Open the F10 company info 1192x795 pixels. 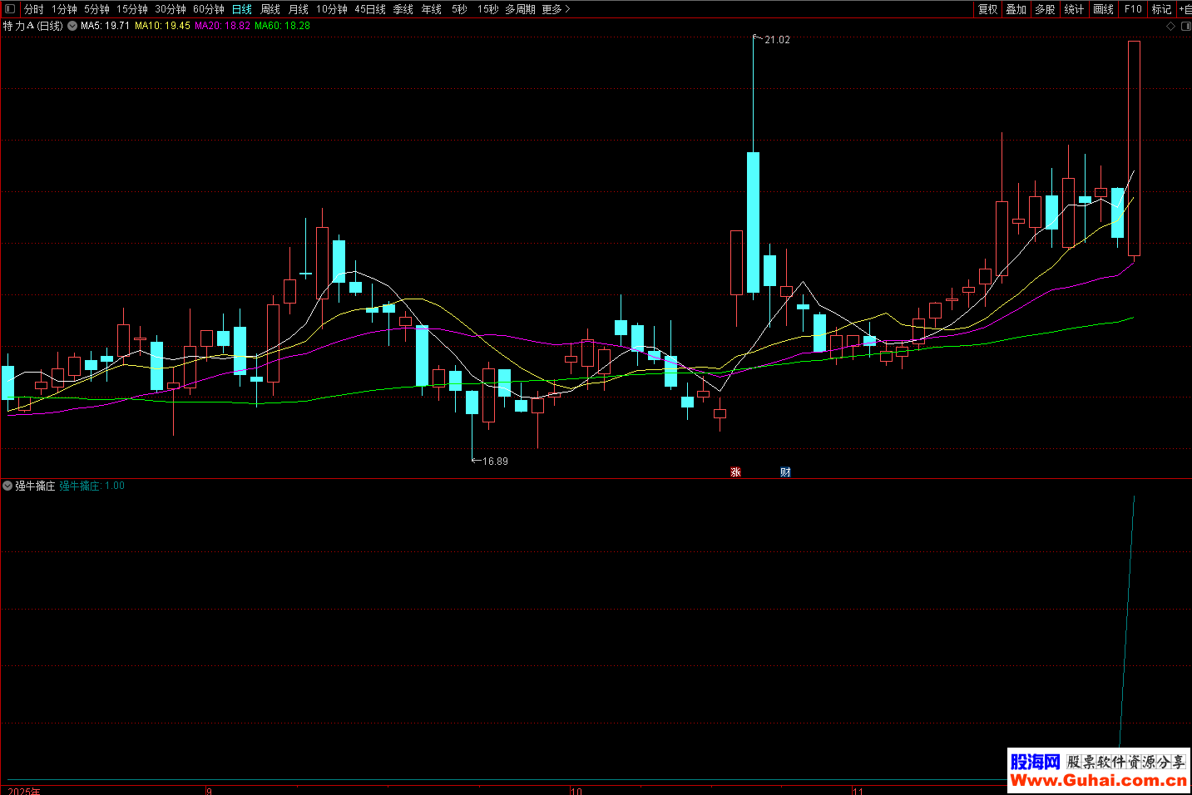tap(1133, 9)
